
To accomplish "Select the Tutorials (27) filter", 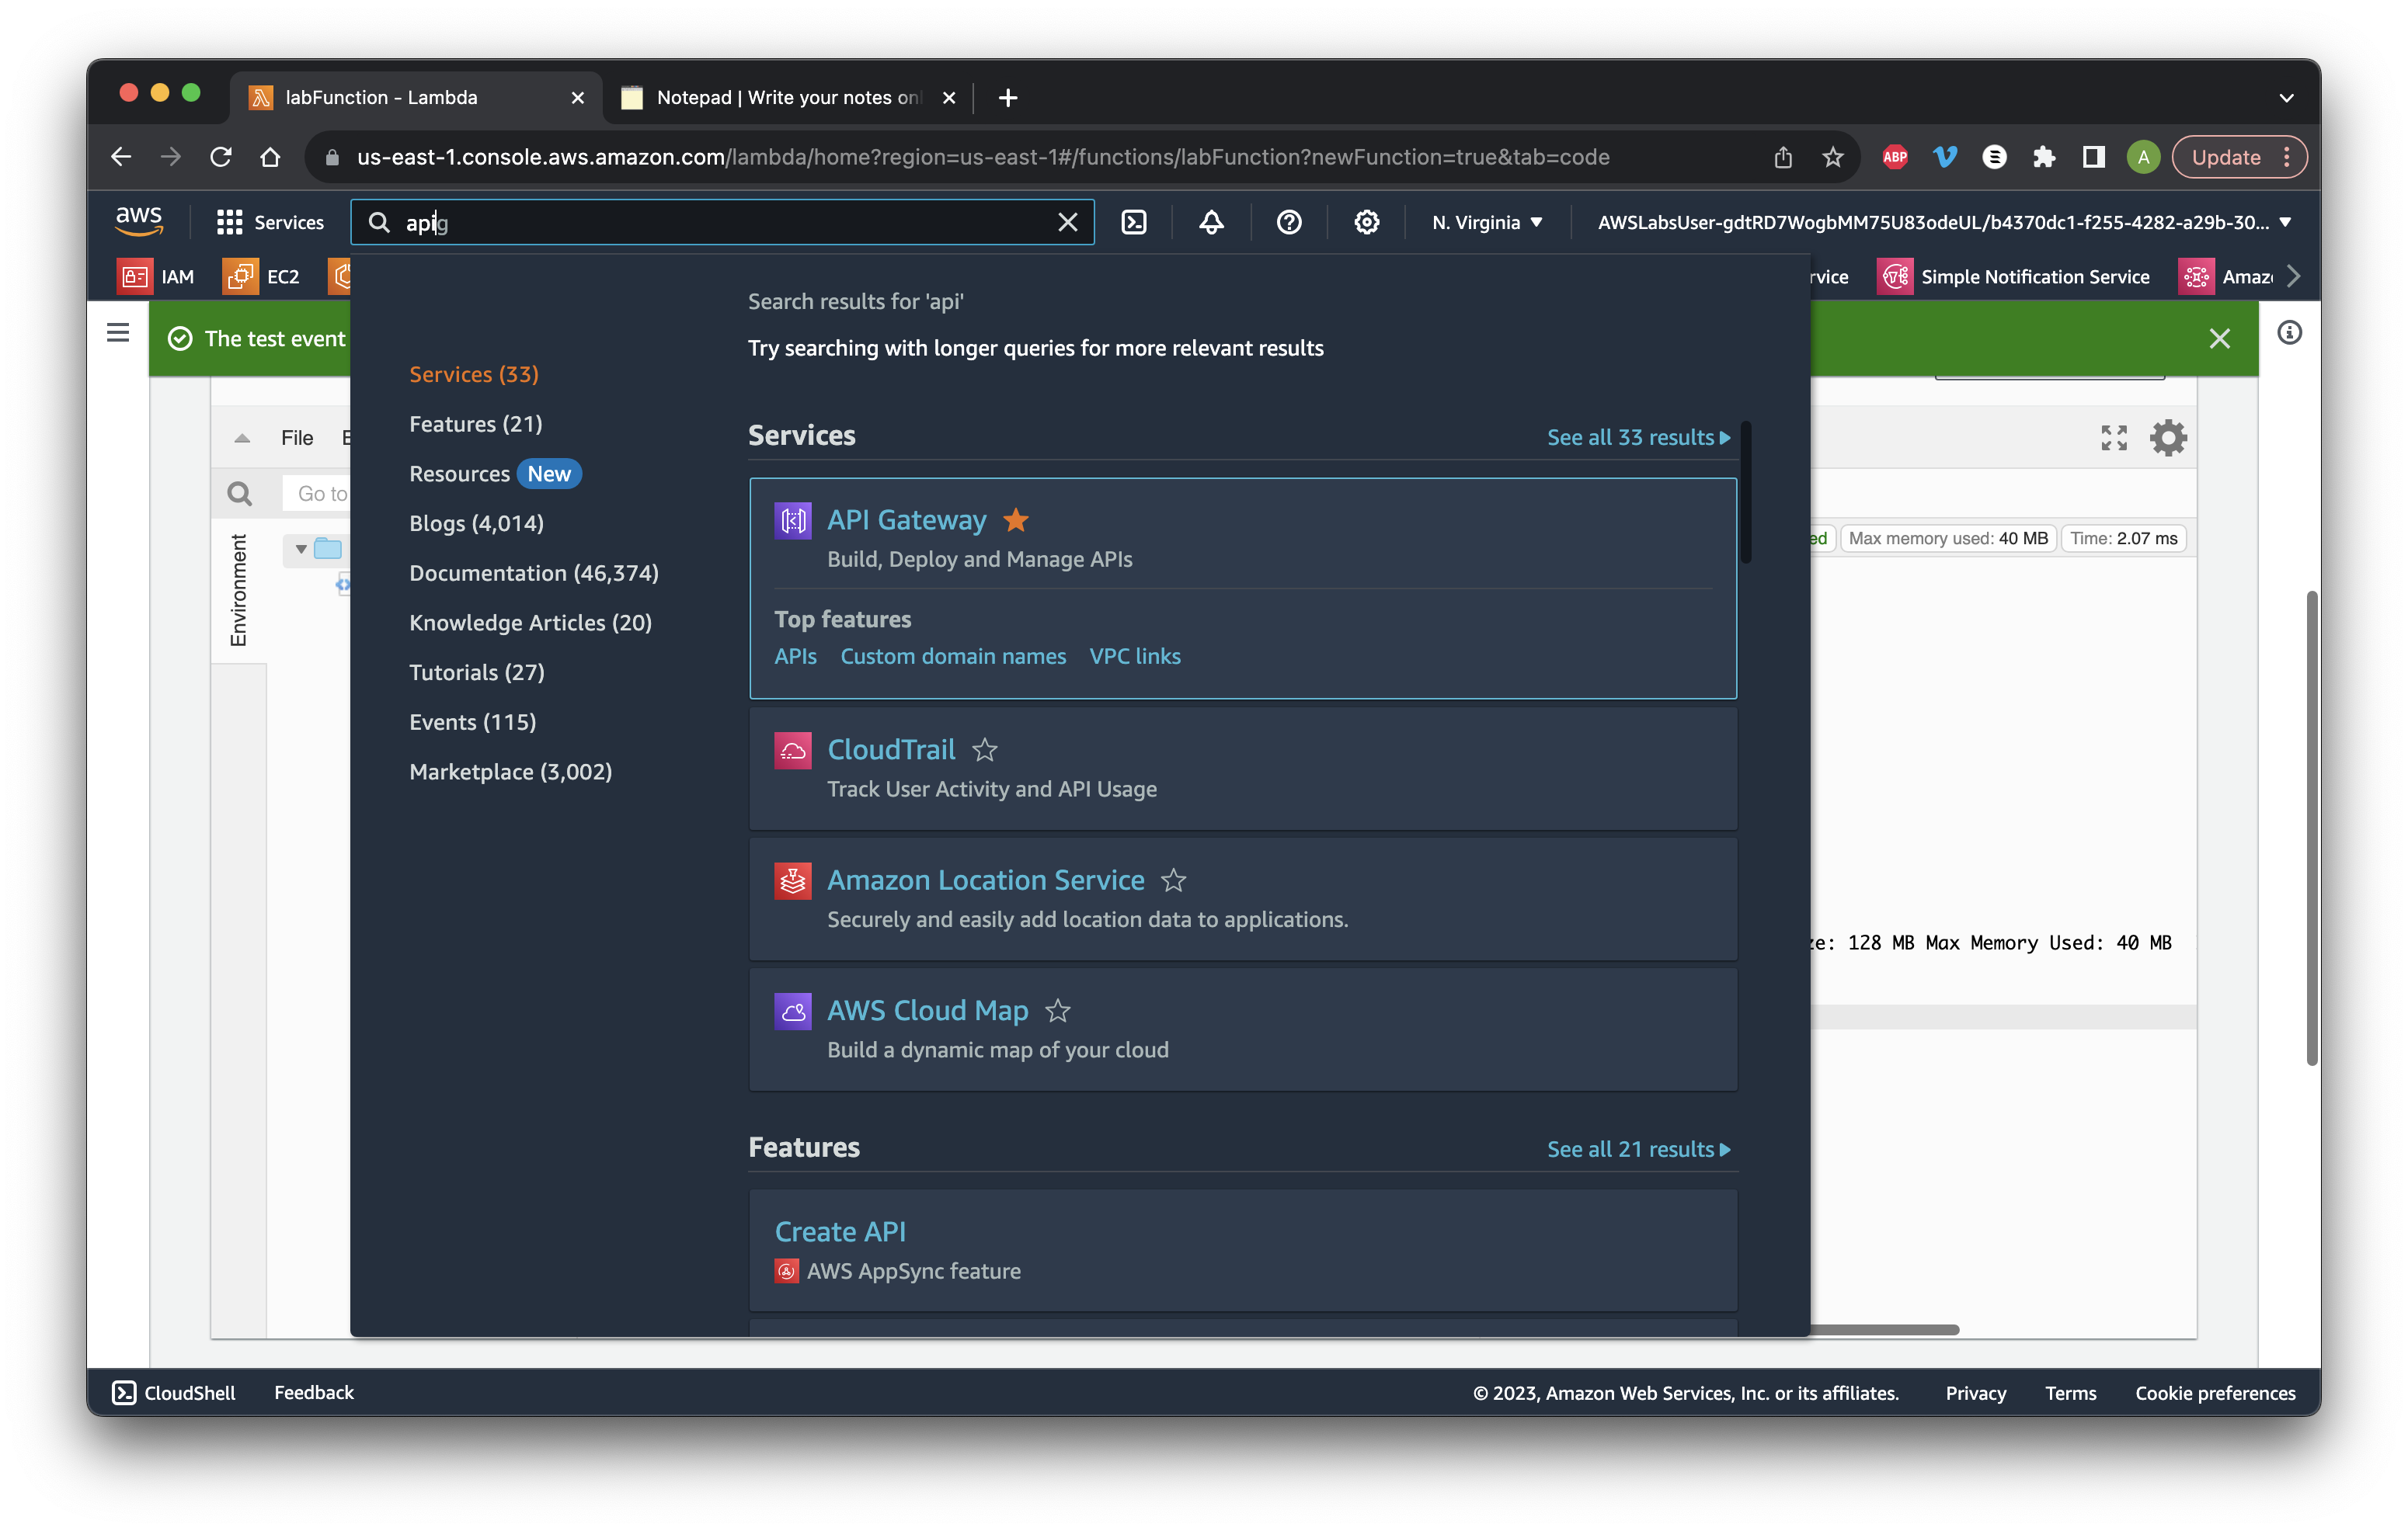I will 477,672.
